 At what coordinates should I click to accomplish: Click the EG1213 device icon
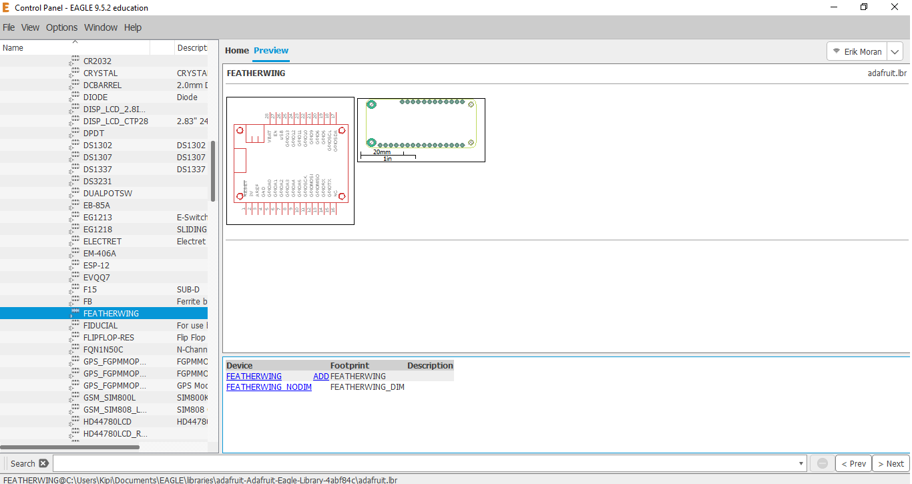pos(74,217)
